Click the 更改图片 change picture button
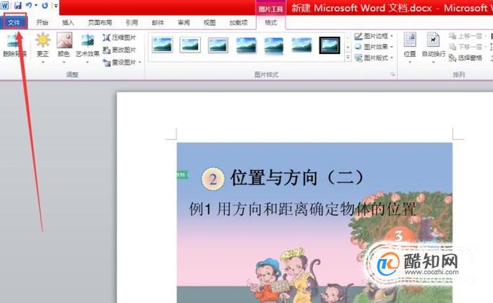493x303 pixels. (120, 50)
